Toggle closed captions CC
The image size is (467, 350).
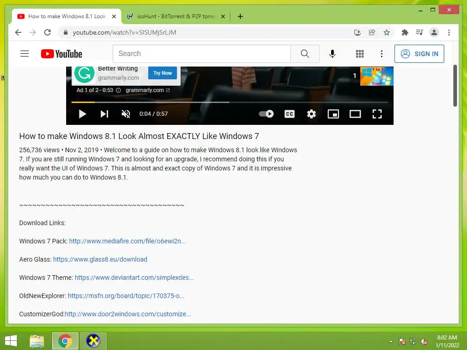tap(290, 114)
